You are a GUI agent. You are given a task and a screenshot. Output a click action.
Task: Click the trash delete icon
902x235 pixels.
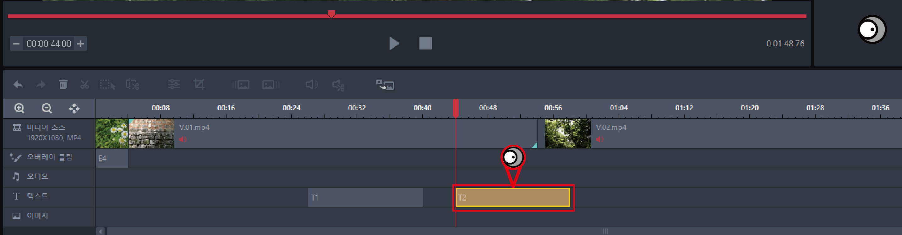pyautogui.click(x=63, y=84)
